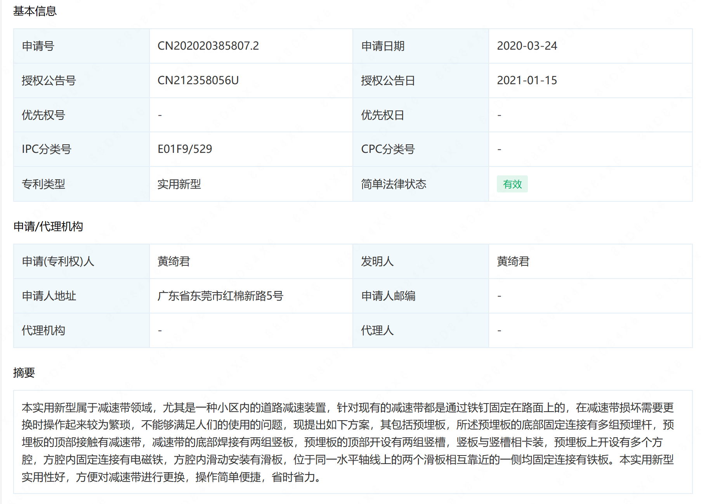The image size is (701, 504).
Task: Select the 授权公告日 label
Action: 388,80
